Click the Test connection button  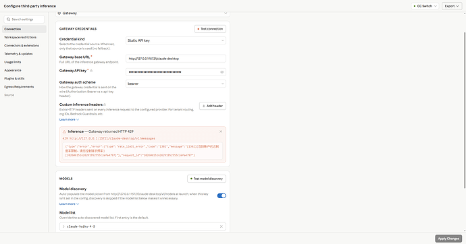[210, 29]
